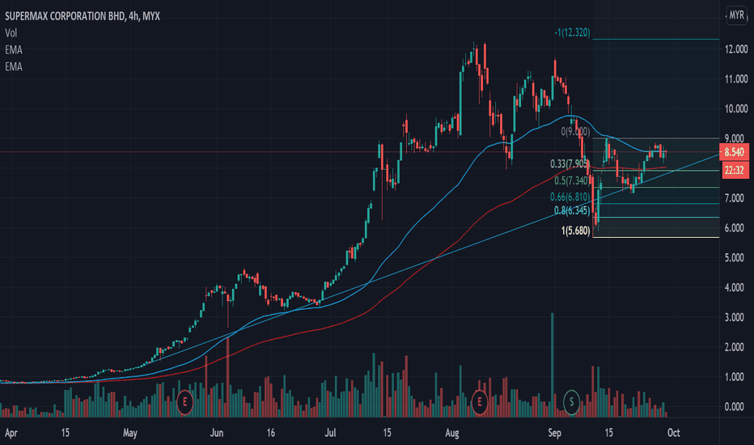Open the split marker S near September
The width and height of the screenshot is (754, 445).
(571, 401)
